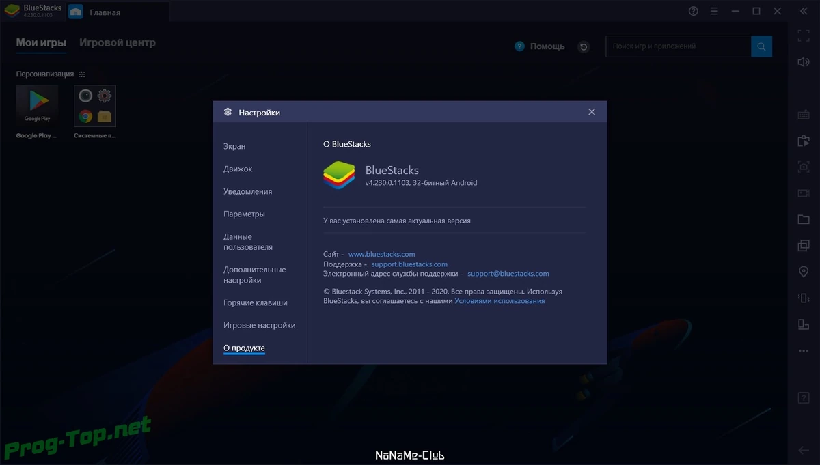Click text У вас установлена самая актуальная версия
Image resolution: width=820 pixels, height=465 pixels.
(x=397, y=221)
